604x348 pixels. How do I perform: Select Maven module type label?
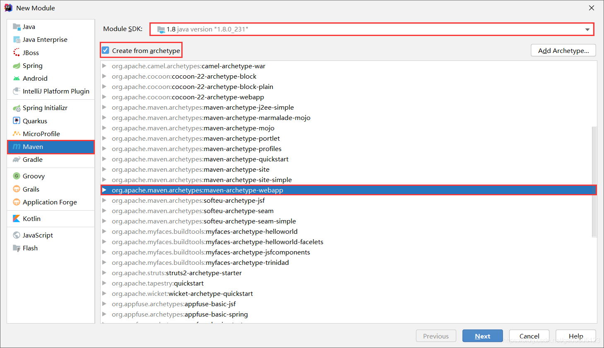point(33,146)
